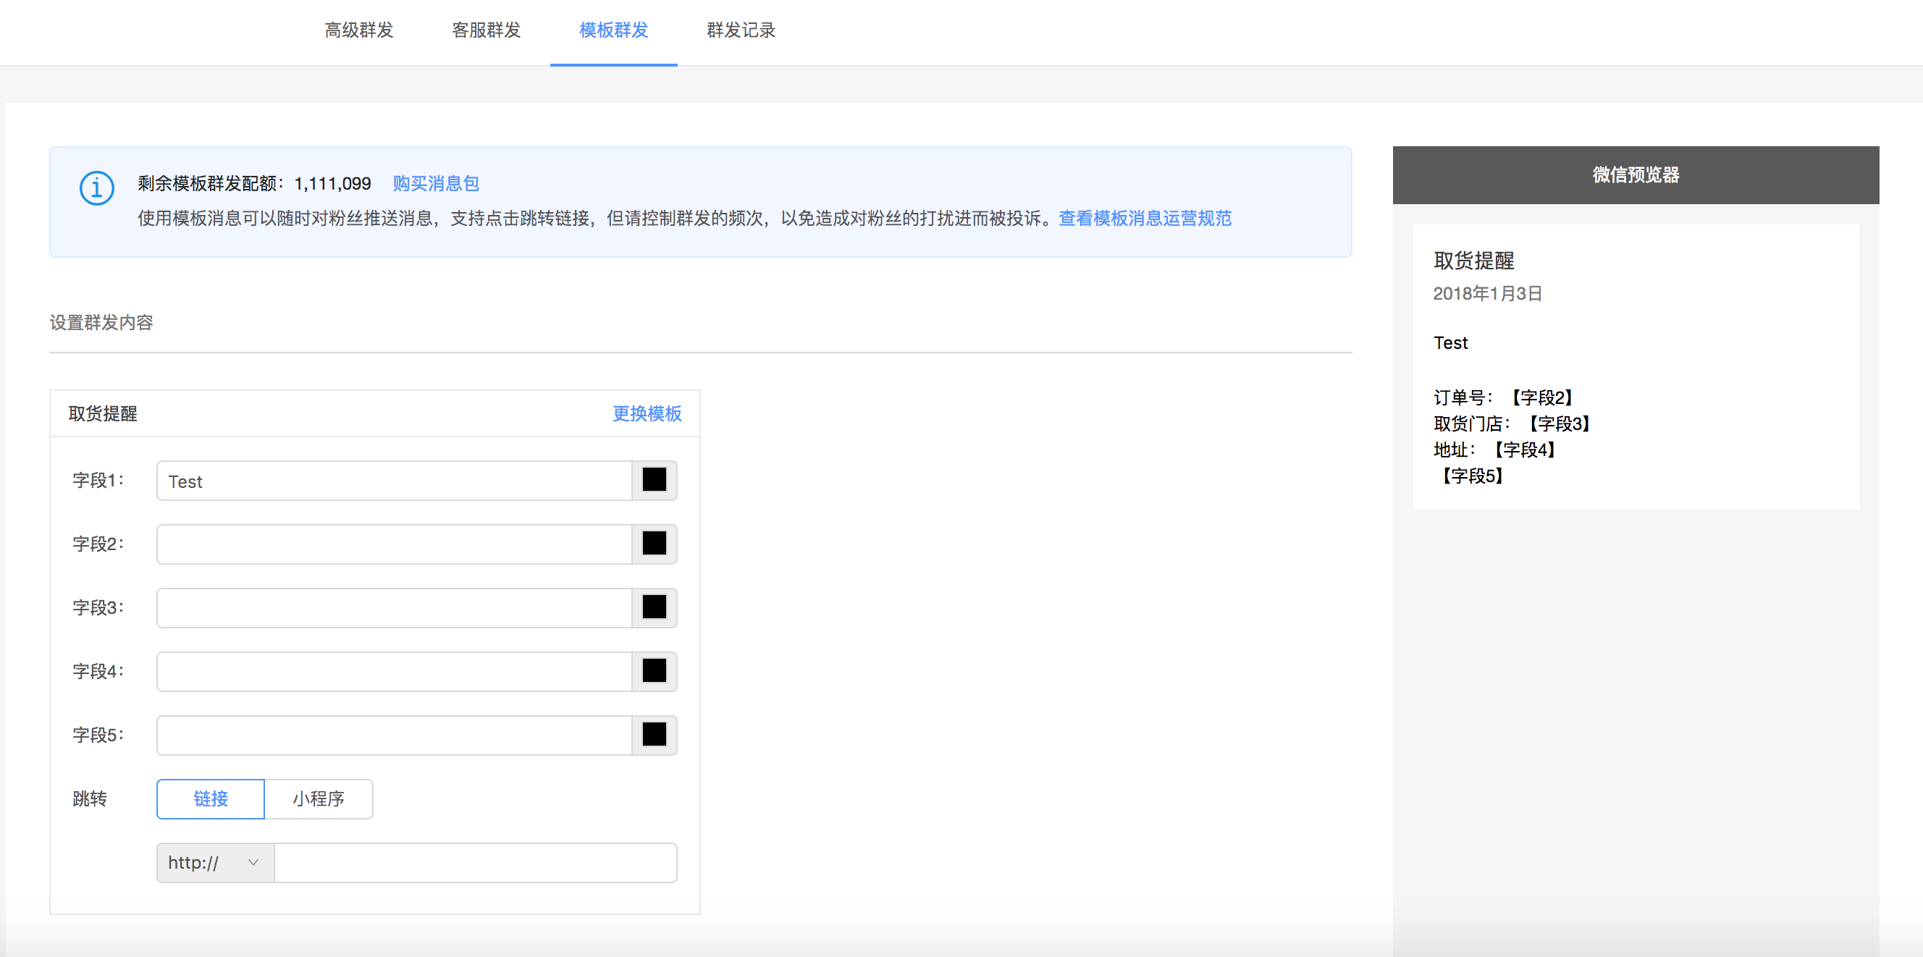Open color picker for 字段3
This screenshot has height=957, width=1923.
pyautogui.click(x=654, y=607)
